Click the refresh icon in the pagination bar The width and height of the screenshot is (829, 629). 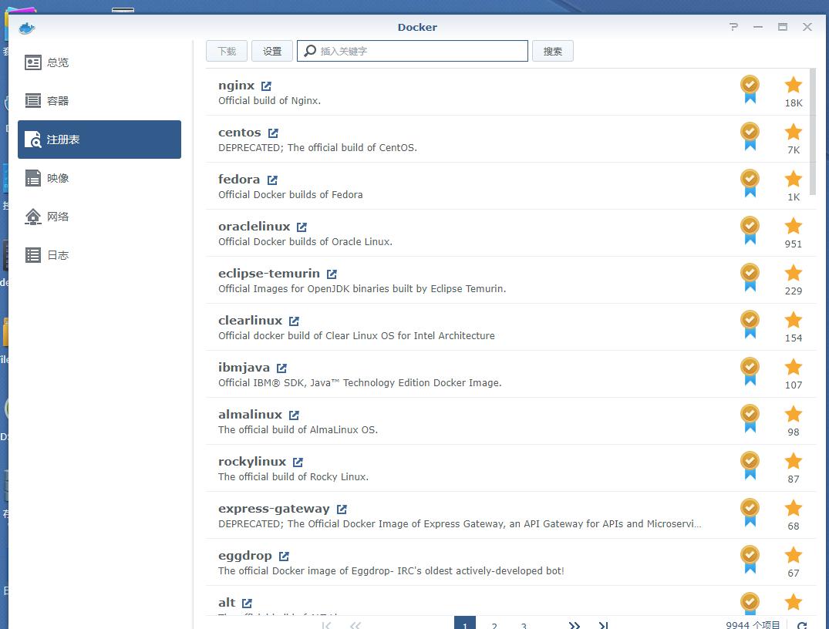pyautogui.click(x=802, y=625)
